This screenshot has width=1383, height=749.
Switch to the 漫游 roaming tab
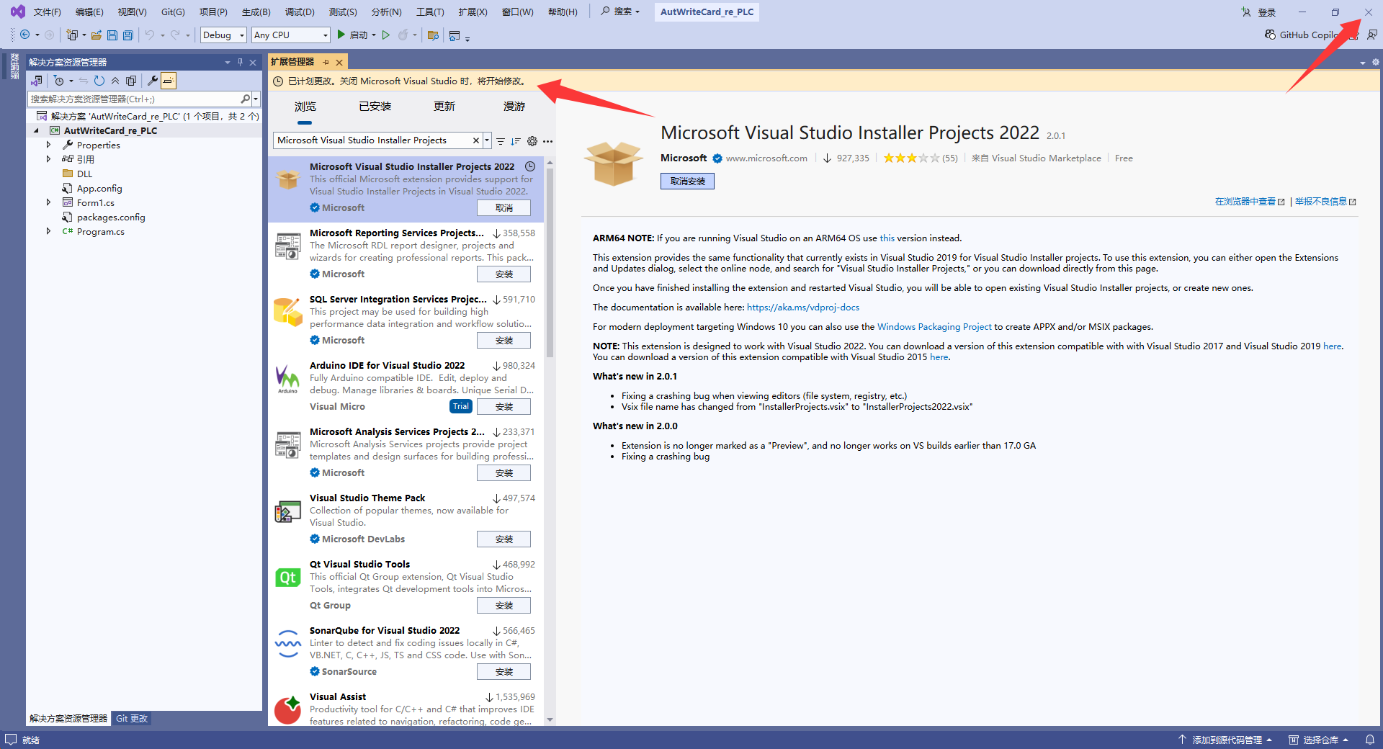tap(514, 107)
